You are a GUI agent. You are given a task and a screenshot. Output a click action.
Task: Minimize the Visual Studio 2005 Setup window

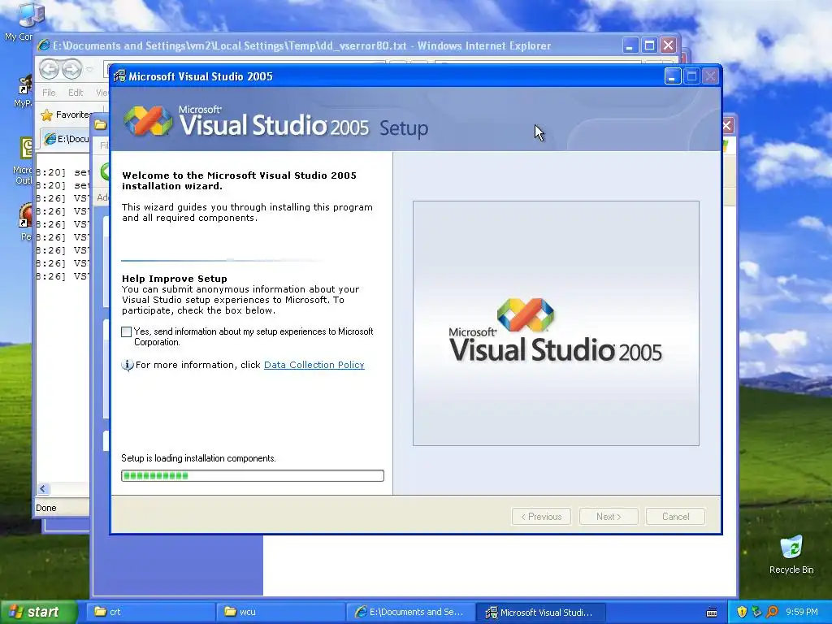pos(672,77)
